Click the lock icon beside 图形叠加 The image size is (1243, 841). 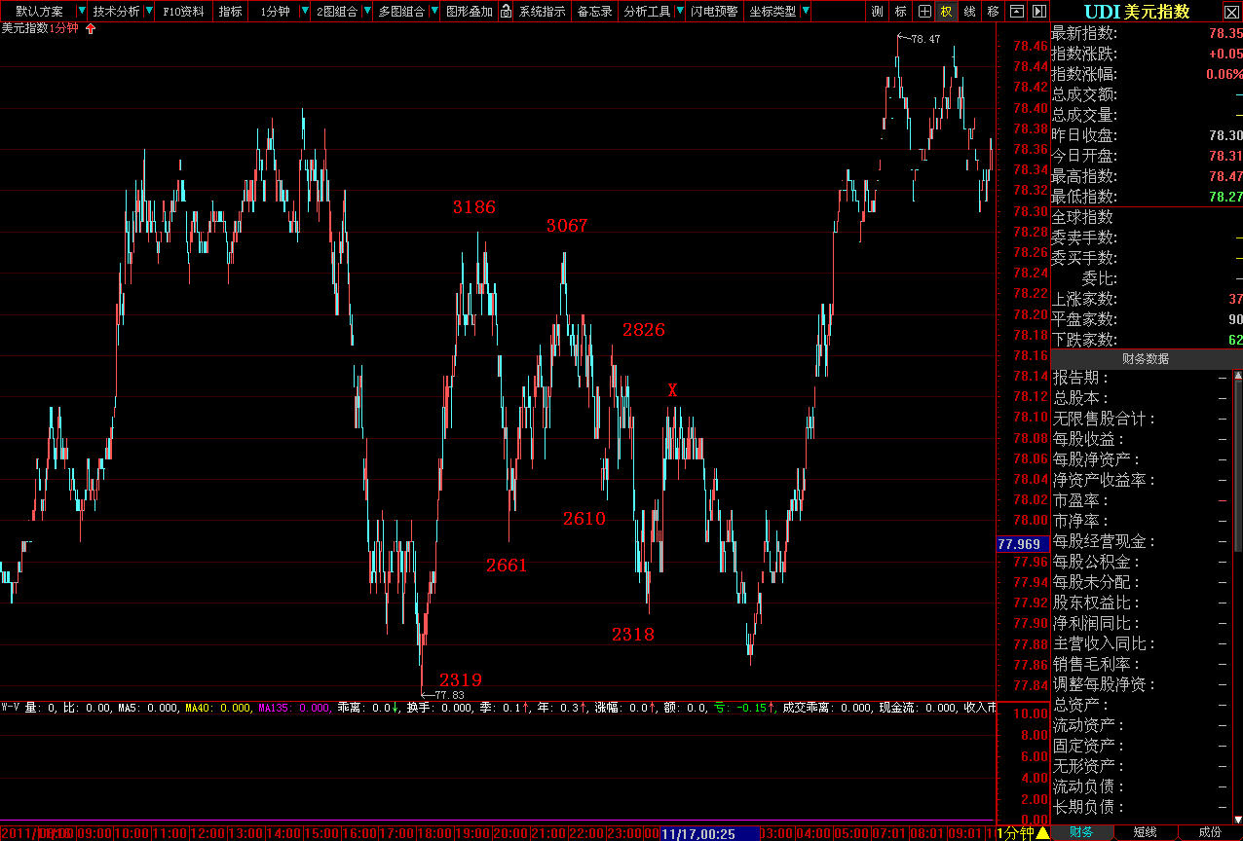(505, 12)
